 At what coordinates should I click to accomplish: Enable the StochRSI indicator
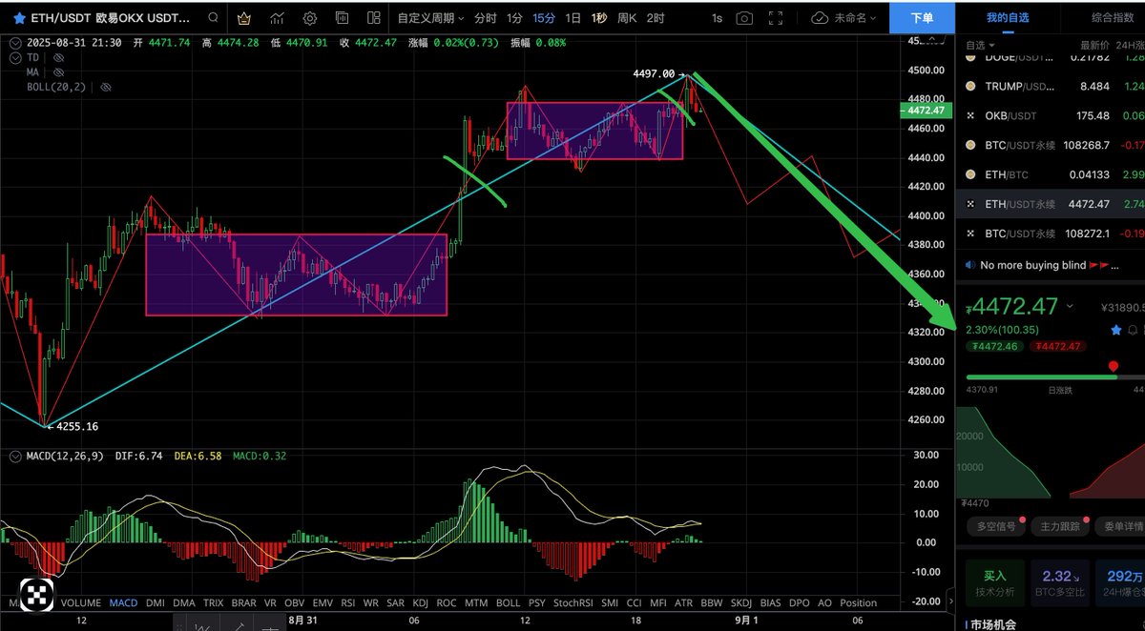point(573,602)
